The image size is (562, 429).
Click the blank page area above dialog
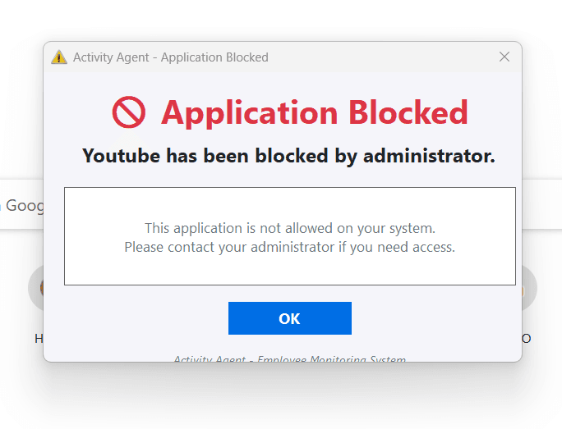[x=281, y=20]
